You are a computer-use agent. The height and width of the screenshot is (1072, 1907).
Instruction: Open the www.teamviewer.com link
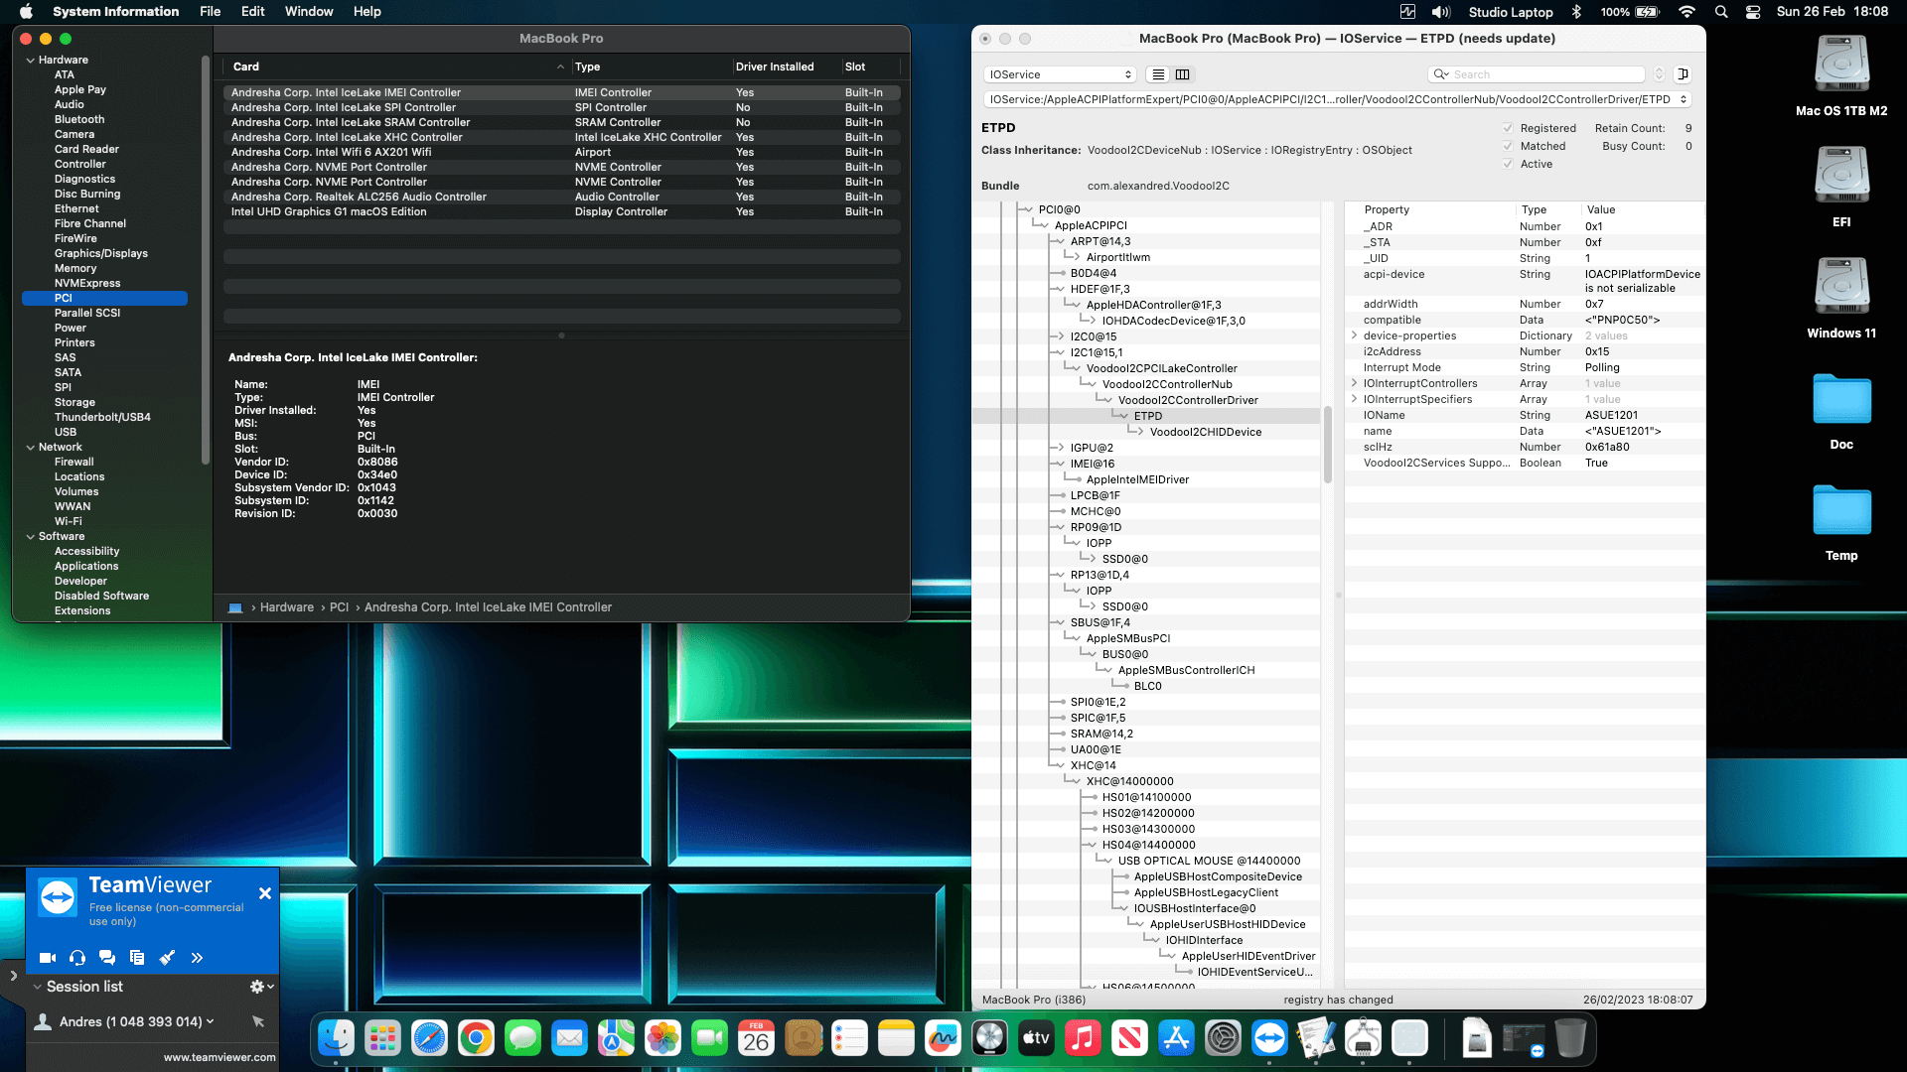click(x=220, y=1057)
